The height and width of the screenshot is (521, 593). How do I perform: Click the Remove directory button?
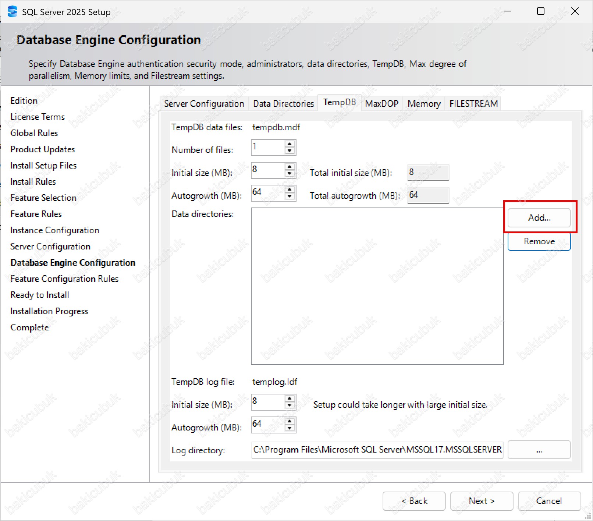(x=539, y=241)
